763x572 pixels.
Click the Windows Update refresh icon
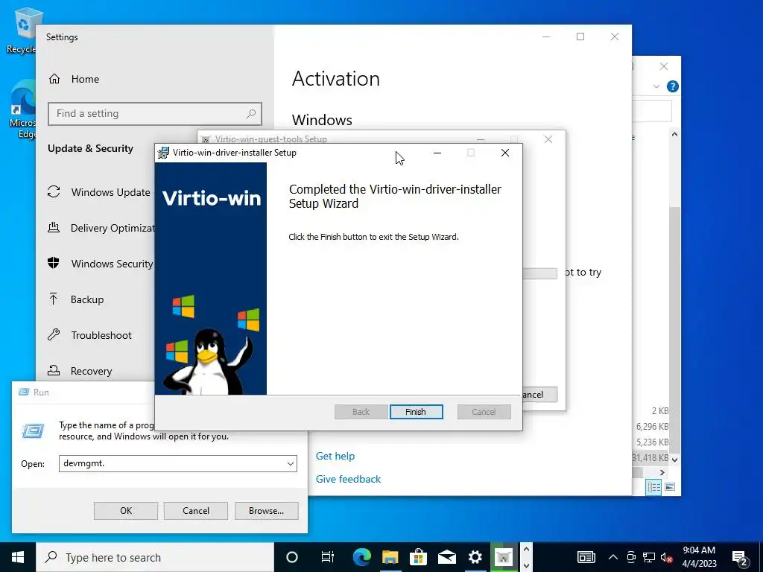54,191
